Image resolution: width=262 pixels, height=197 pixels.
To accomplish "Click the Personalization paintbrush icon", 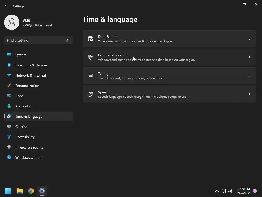I will tap(9, 86).
